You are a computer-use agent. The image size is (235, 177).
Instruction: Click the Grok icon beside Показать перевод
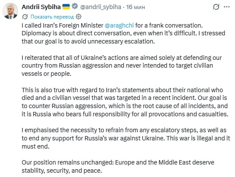(x=25, y=17)
